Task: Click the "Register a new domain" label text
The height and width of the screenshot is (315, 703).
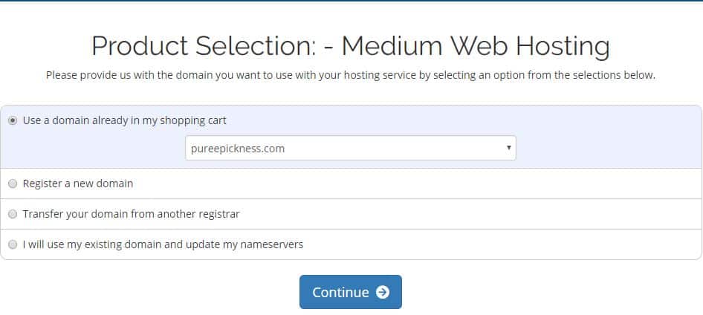Action: point(78,184)
